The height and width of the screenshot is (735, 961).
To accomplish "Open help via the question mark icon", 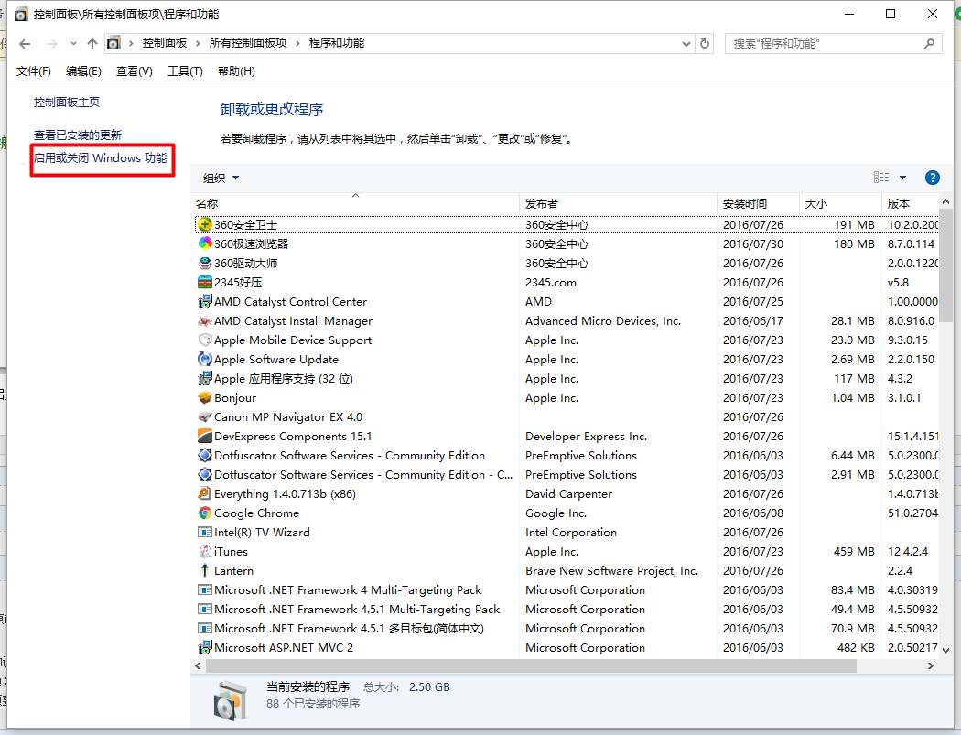I will pos(932,177).
